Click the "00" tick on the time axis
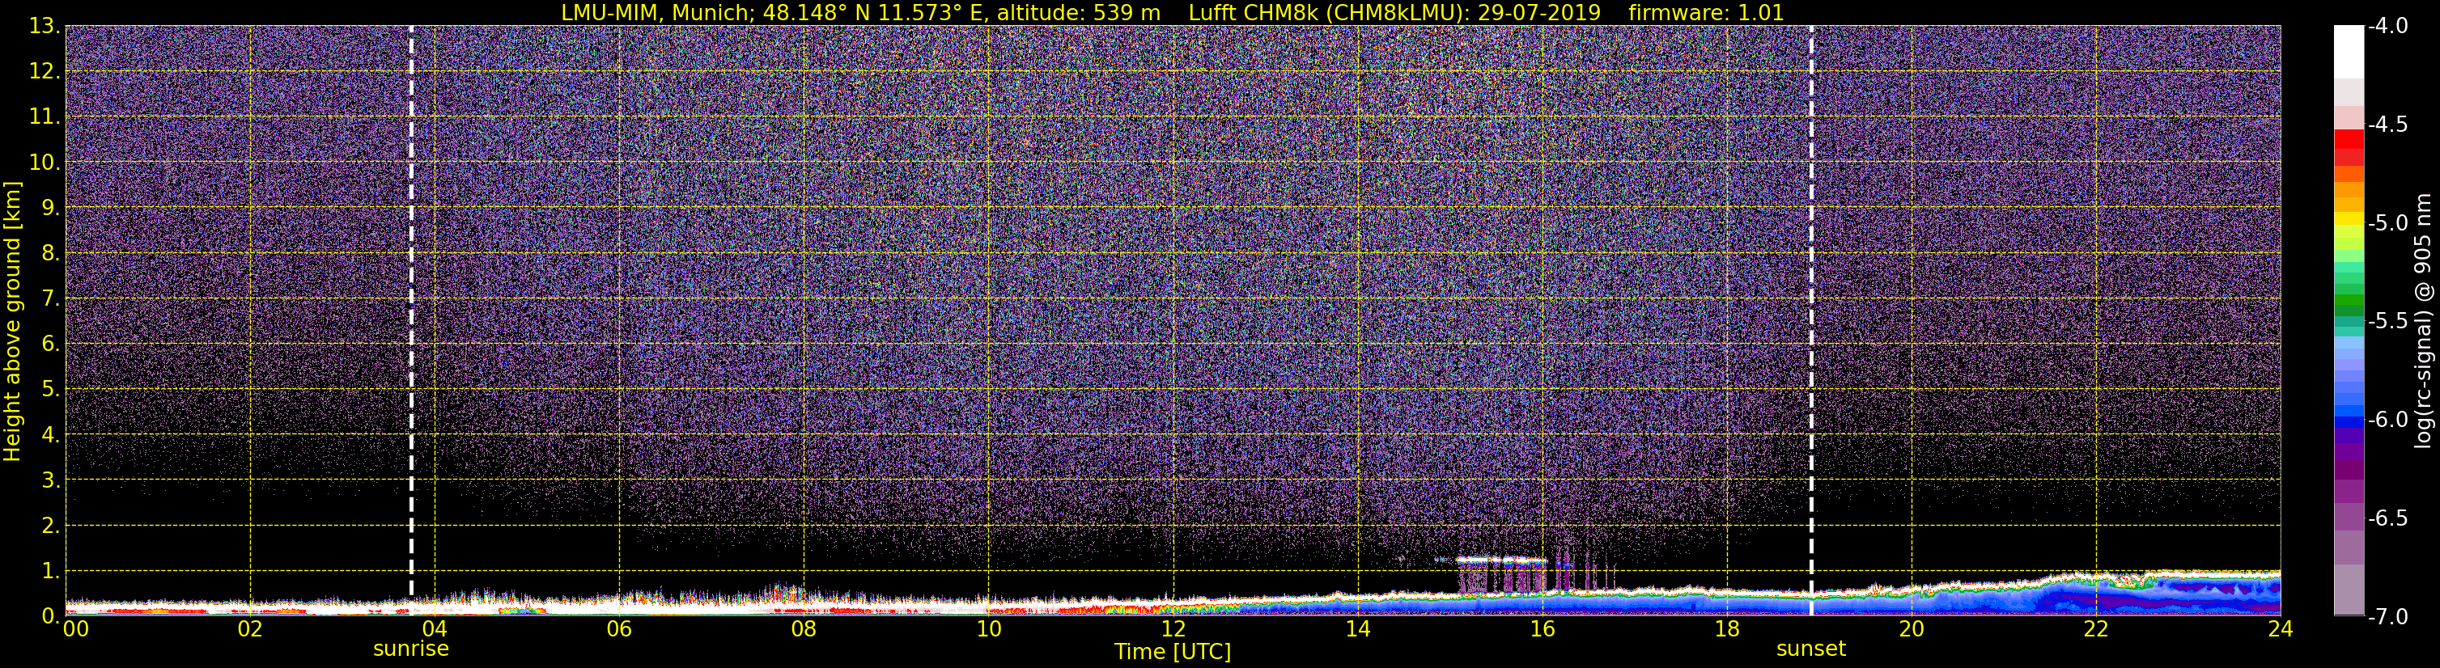This screenshot has width=2440, height=668. pos(76,629)
